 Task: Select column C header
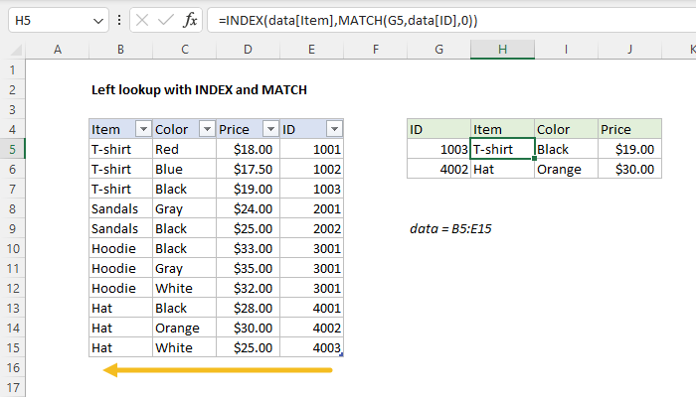click(x=185, y=50)
